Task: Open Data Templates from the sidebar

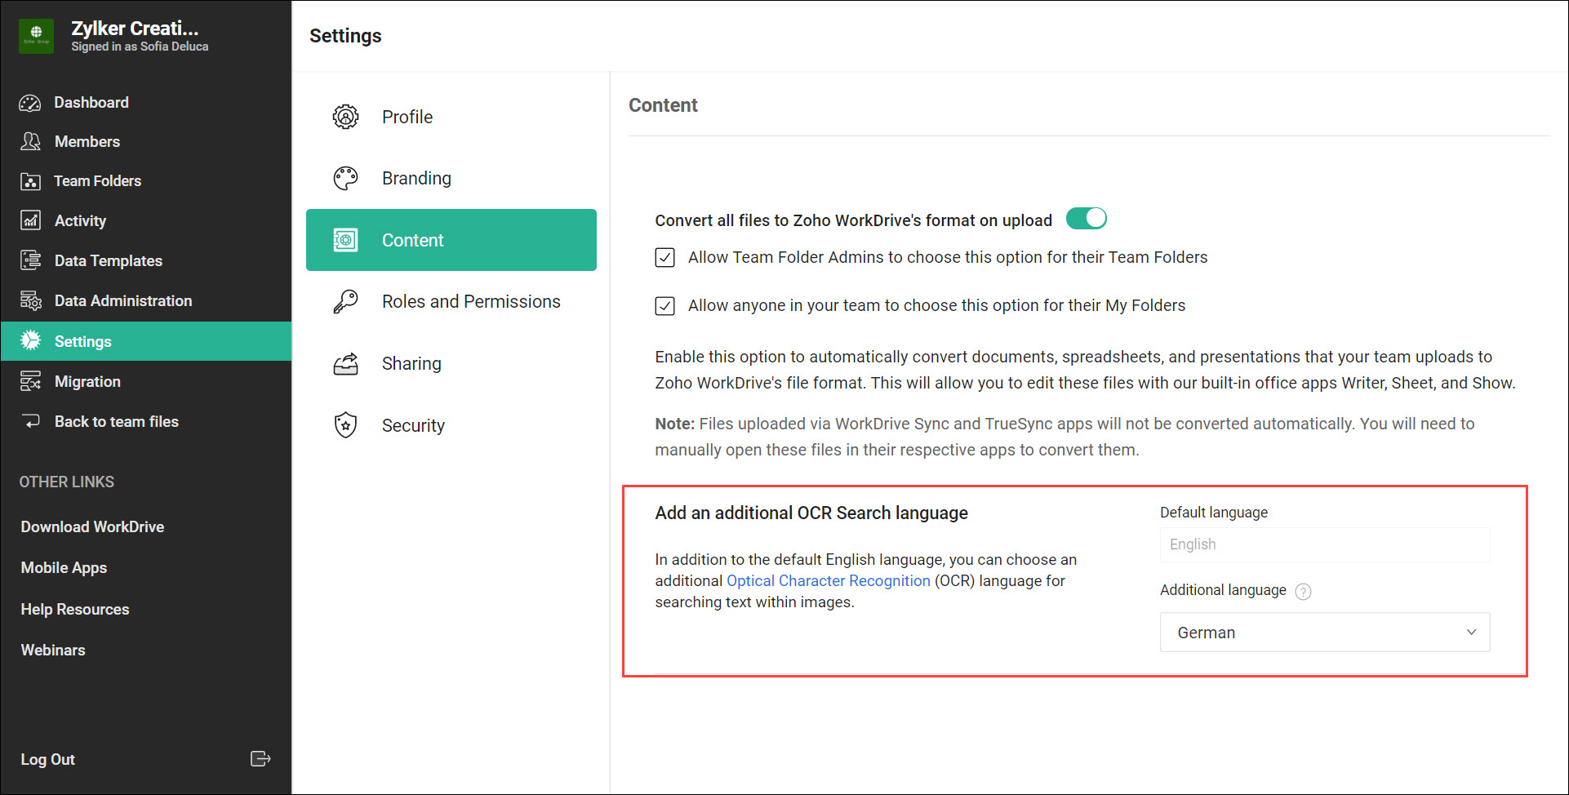Action: [x=30, y=260]
